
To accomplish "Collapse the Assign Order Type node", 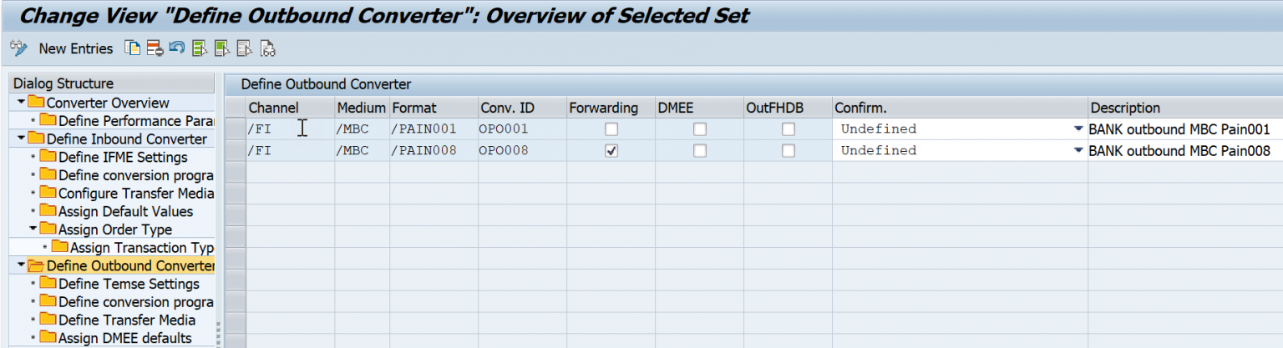I will (x=33, y=229).
